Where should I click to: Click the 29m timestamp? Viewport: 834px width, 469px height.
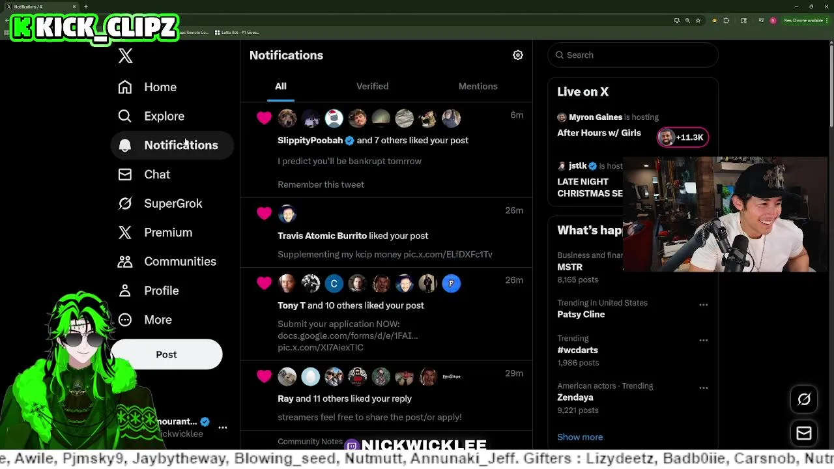tap(514, 374)
